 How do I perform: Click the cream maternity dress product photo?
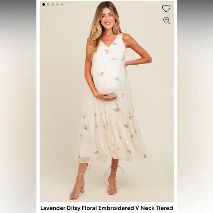point(107,101)
